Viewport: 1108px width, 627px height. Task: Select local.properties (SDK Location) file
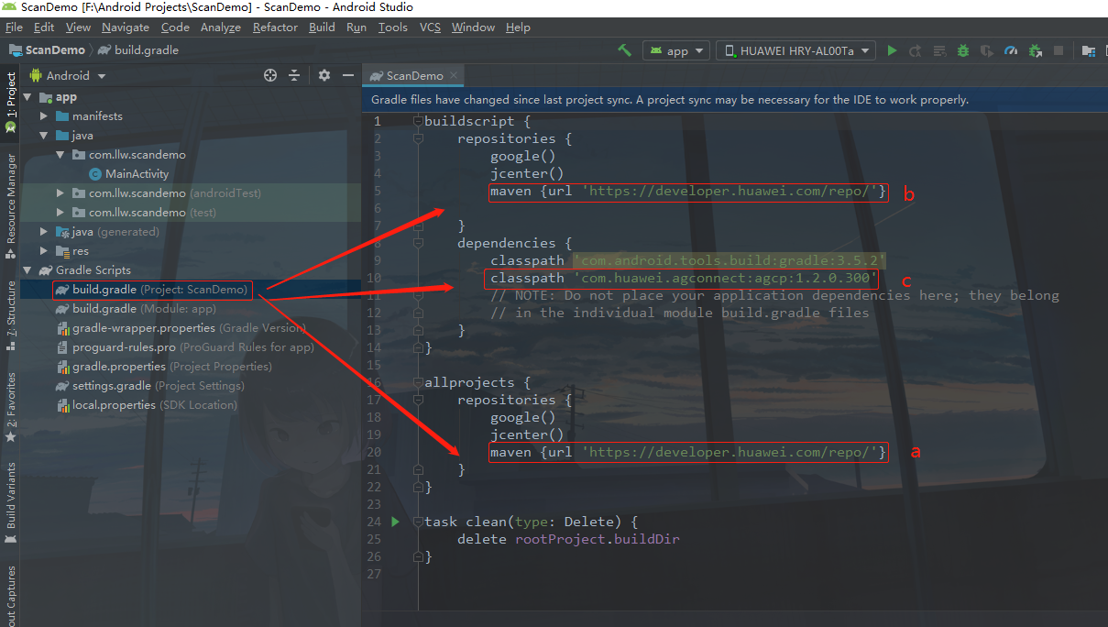click(x=146, y=405)
